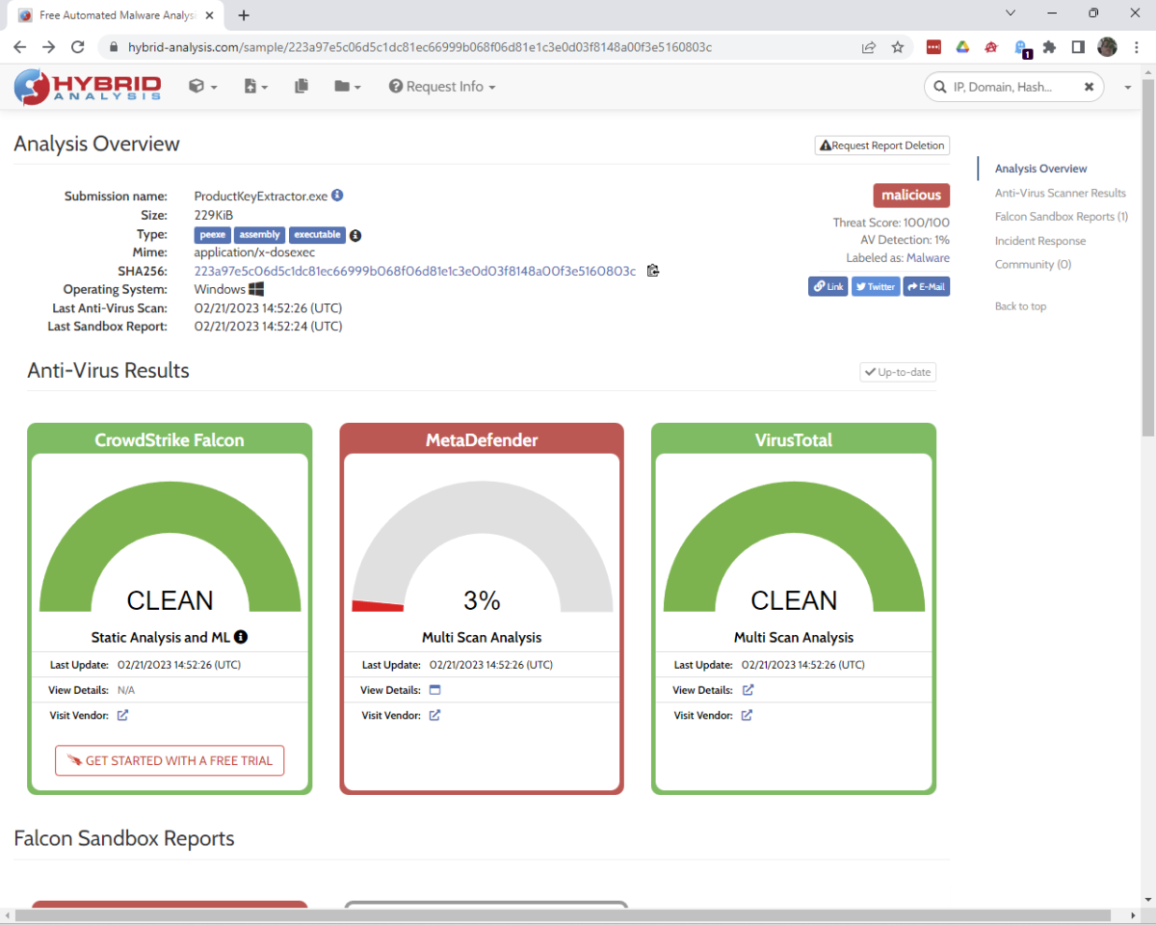The image size is (1156, 925).
Task: Visit CrowdStrike Falcon vendor link icon
Action: [122, 715]
